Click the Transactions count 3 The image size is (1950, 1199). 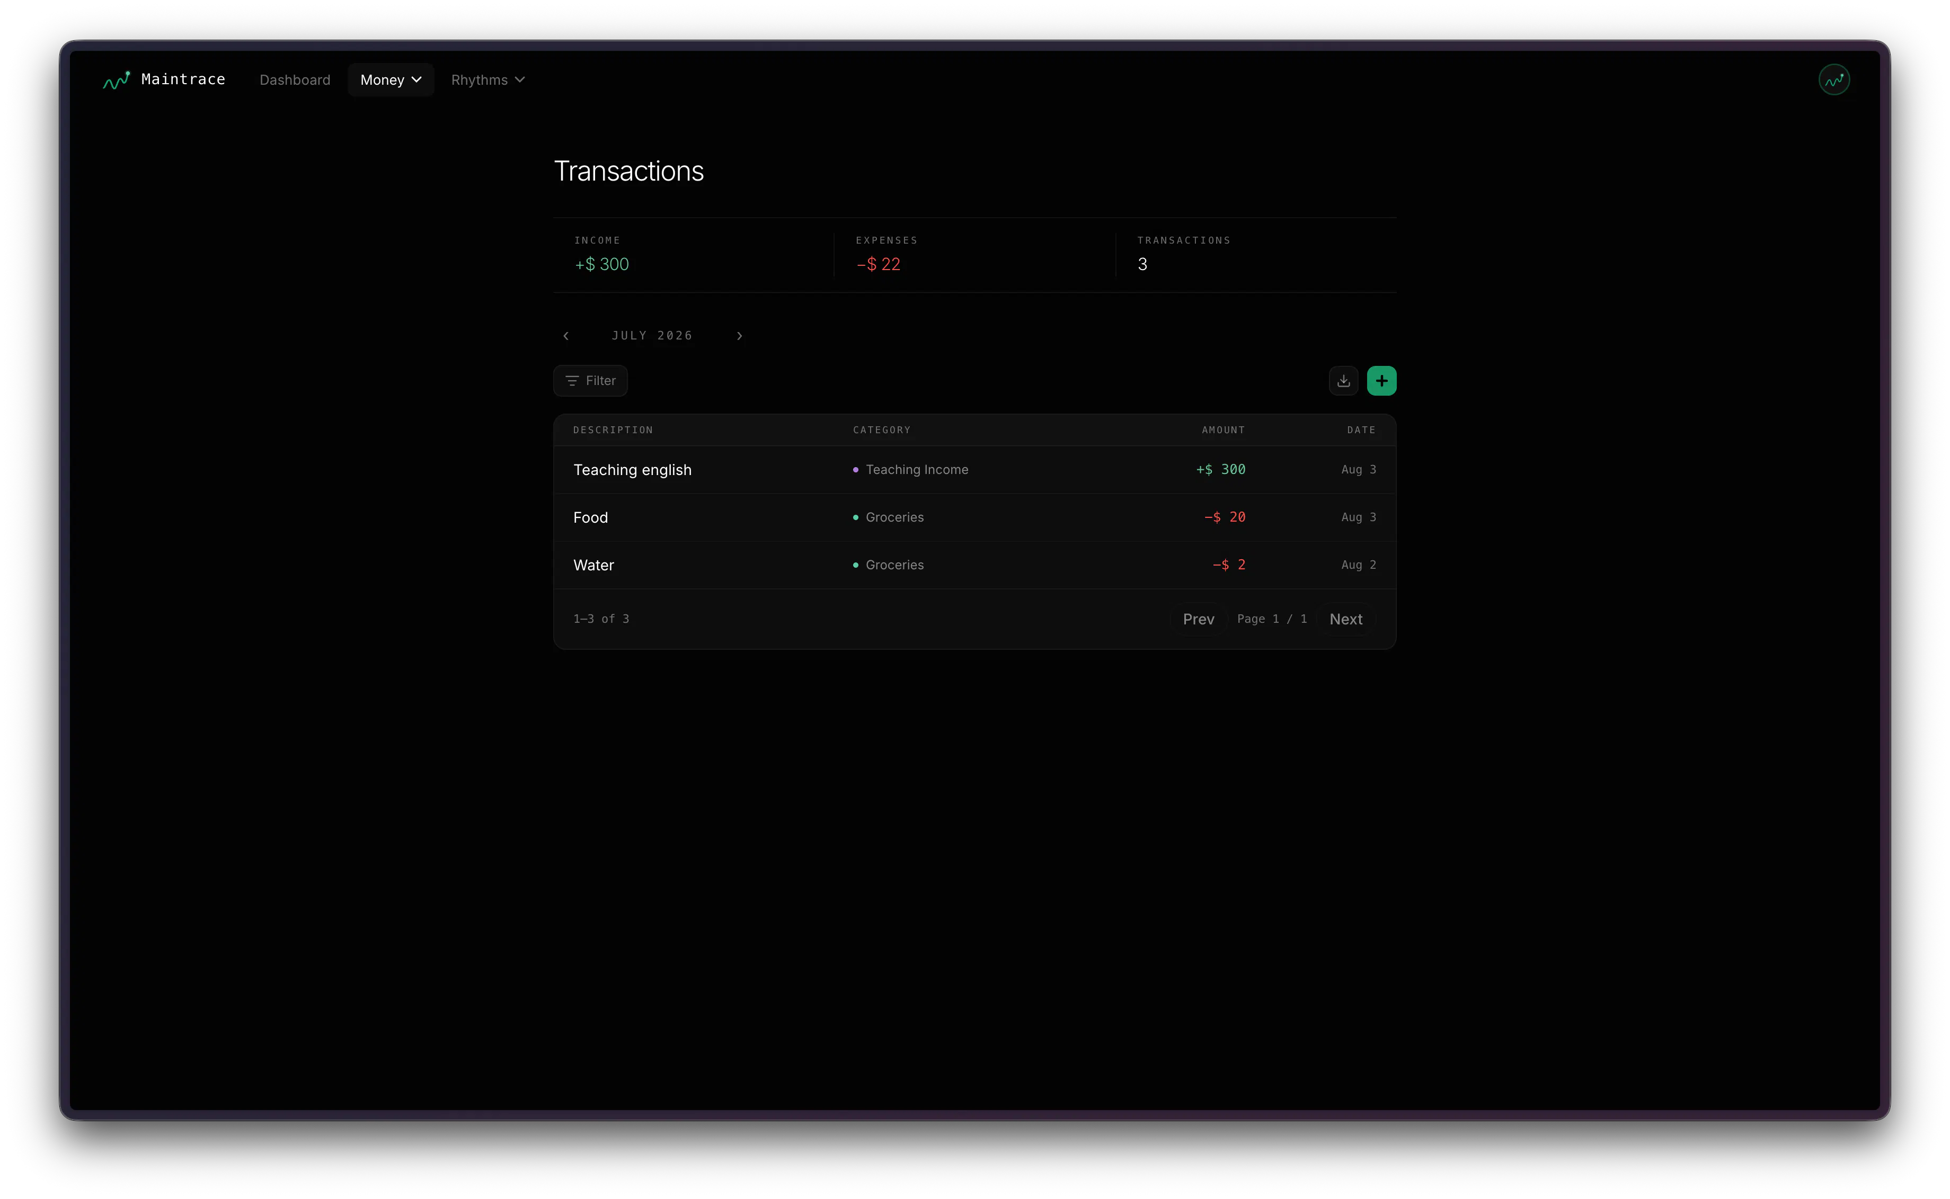(x=1141, y=264)
